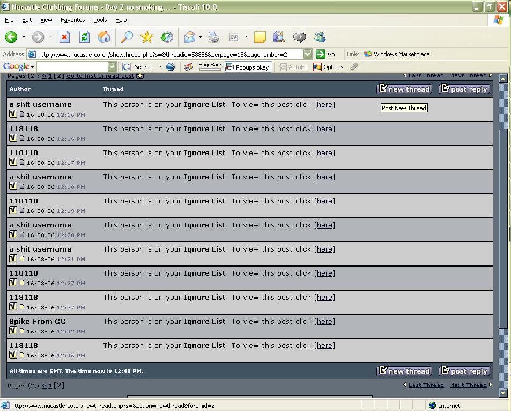Click the Stop loading icon
Image resolution: width=511 pixels, height=411 pixels.
64,37
